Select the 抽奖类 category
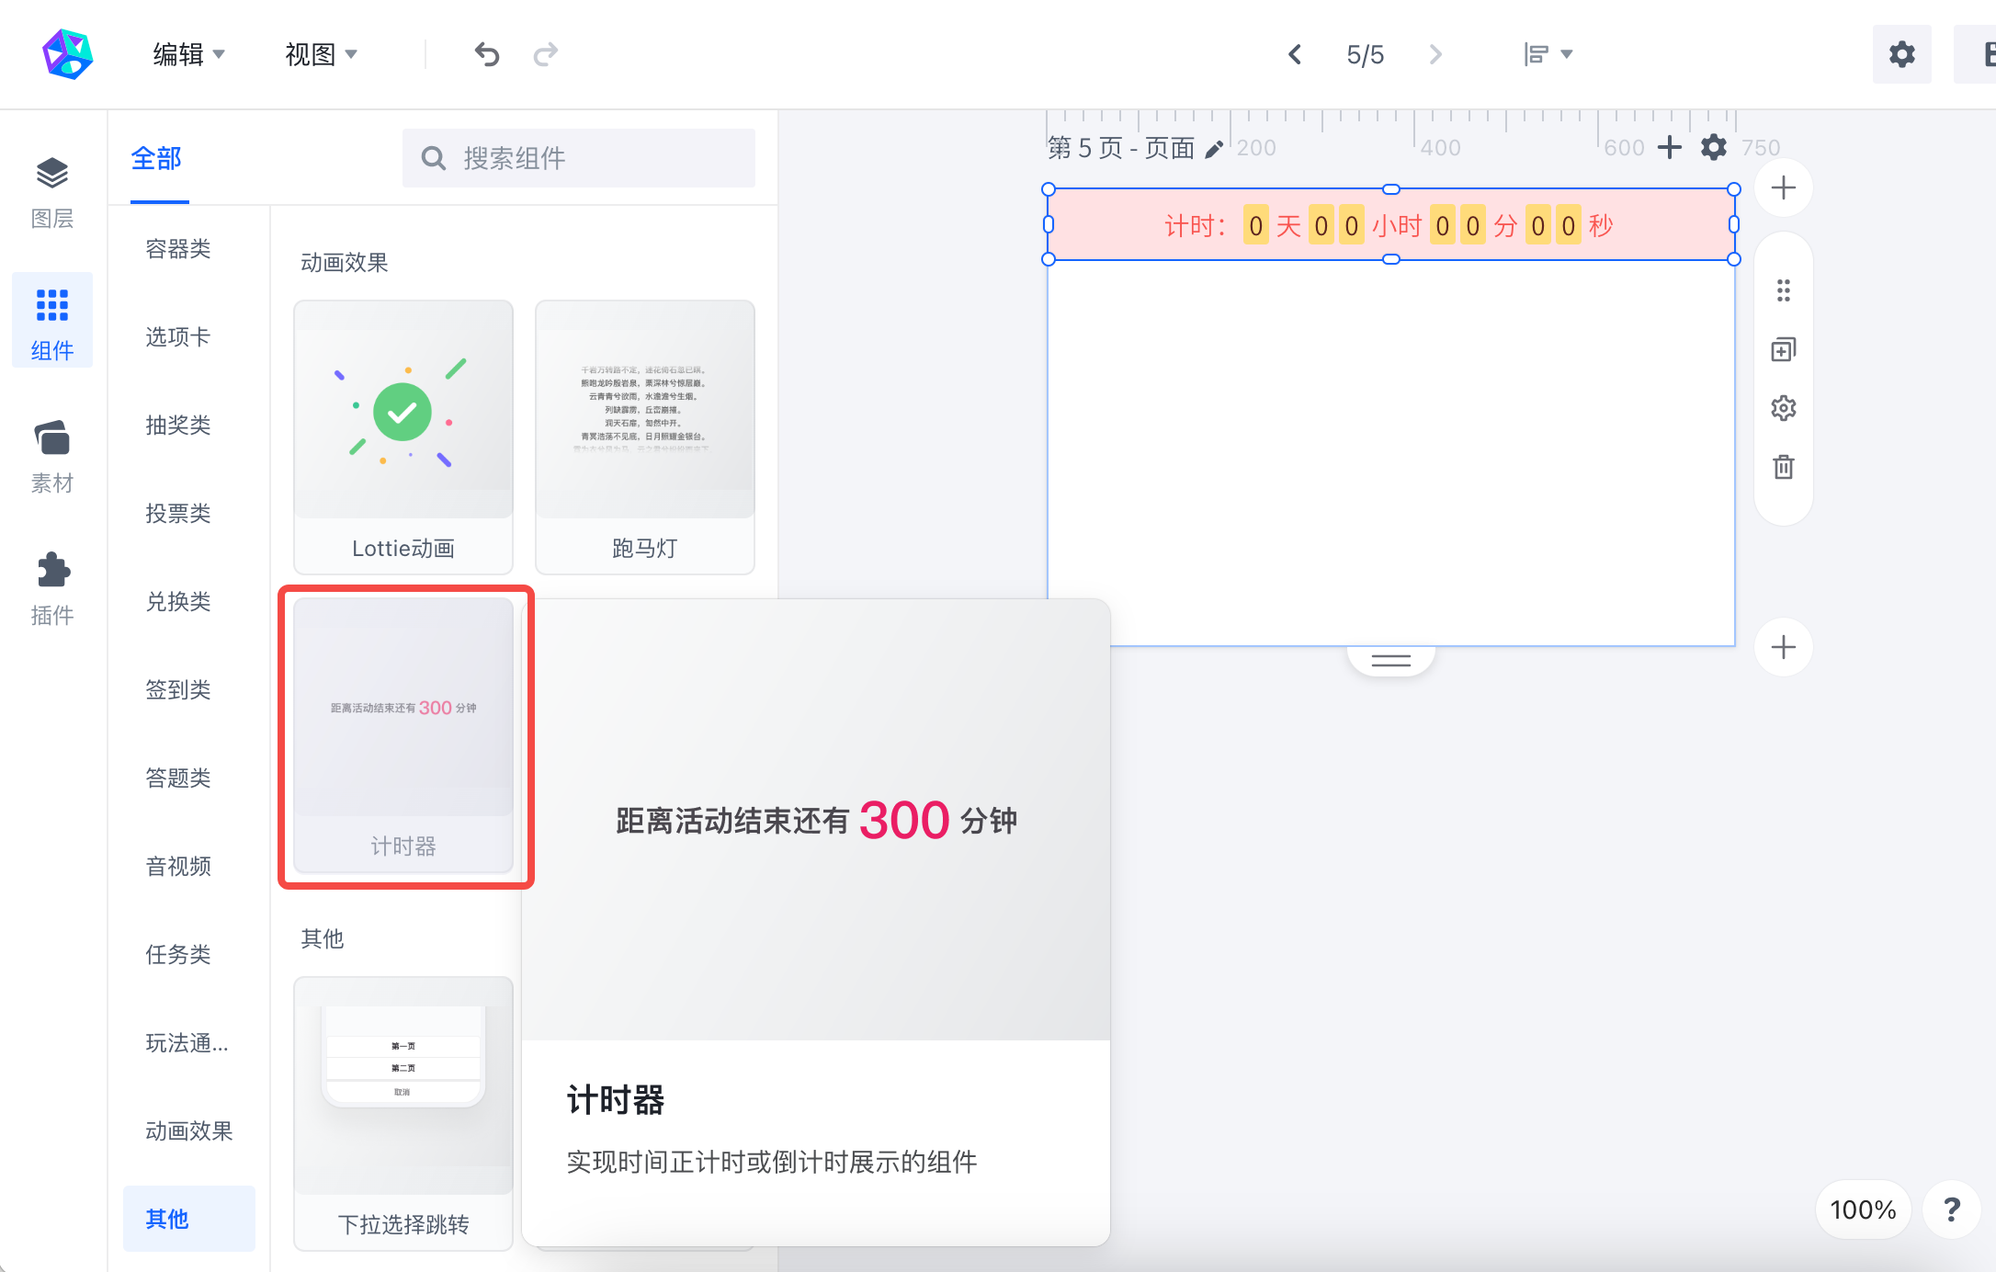This screenshot has height=1272, width=1996. 178,426
